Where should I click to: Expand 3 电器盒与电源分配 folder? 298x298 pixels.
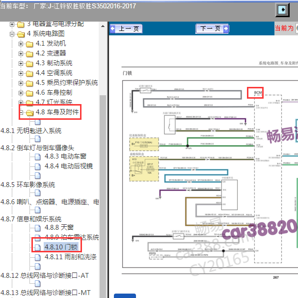coord(12,24)
